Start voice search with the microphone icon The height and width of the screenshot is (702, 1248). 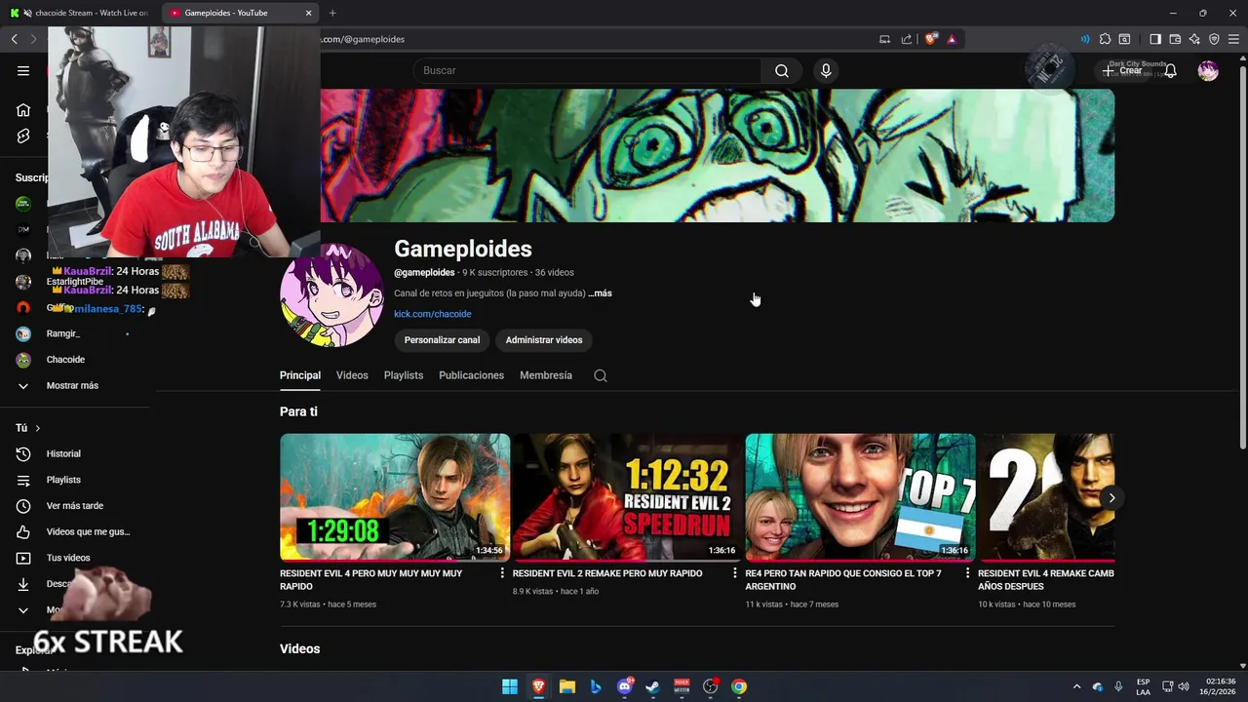[x=826, y=70]
